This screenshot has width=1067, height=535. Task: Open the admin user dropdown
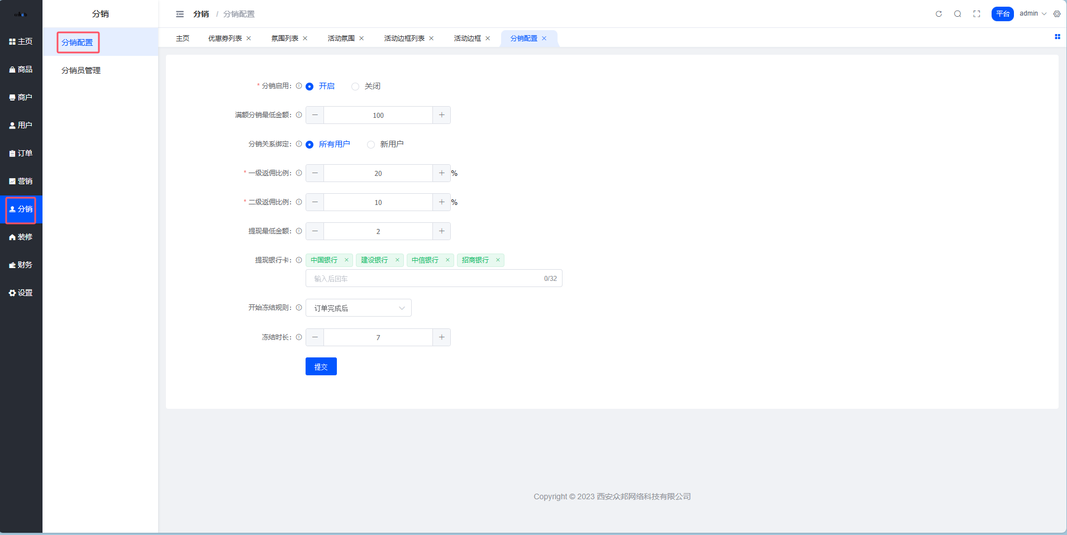tap(1032, 14)
